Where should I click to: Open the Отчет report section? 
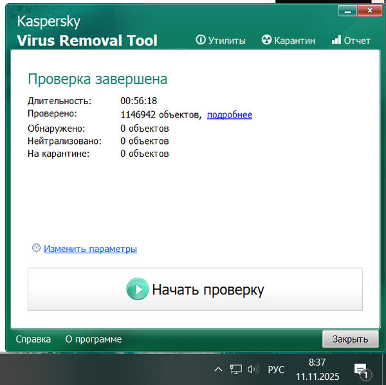tap(351, 40)
